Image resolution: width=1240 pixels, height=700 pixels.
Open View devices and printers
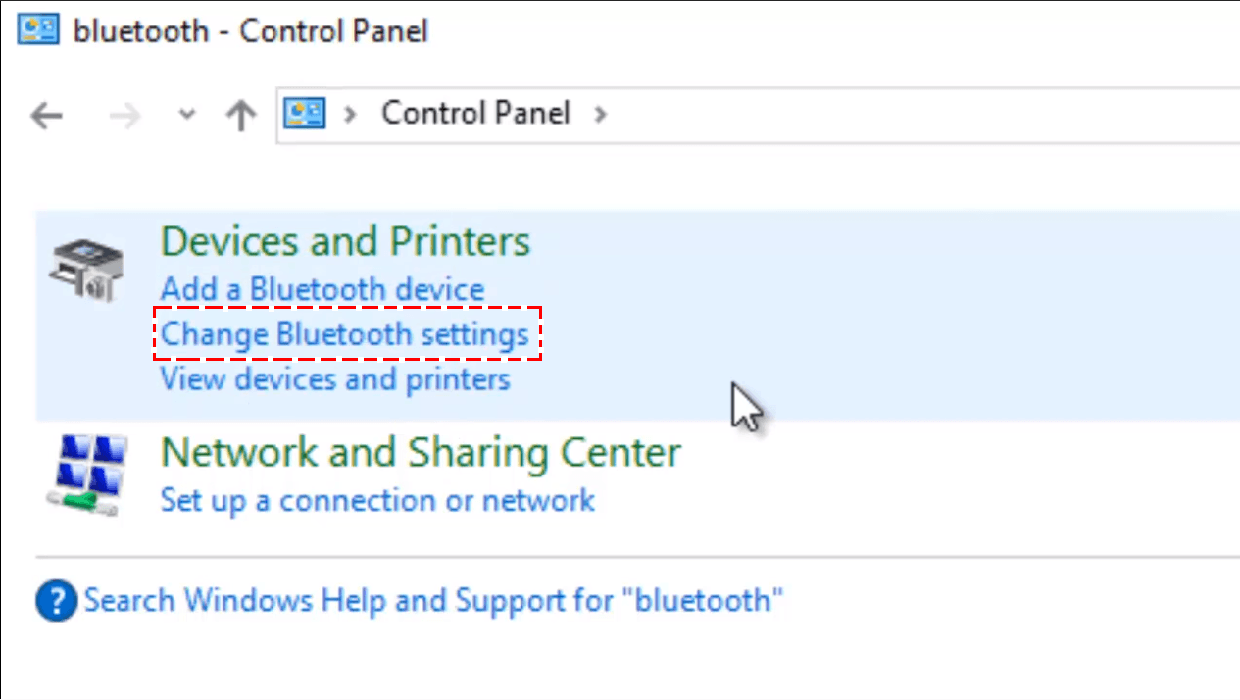(335, 378)
